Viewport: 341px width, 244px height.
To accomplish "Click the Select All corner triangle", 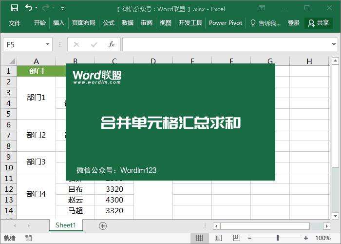I will pyautogui.click(x=12, y=61).
